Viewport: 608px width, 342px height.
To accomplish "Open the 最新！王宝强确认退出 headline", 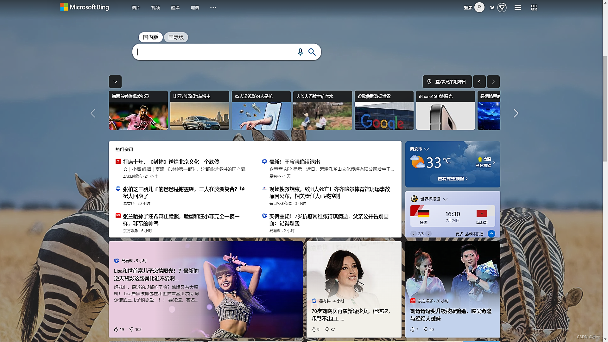I will click(x=294, y=162).
